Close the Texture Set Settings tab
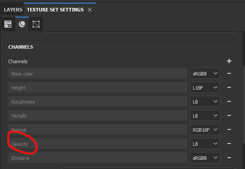 pos(90,10)
